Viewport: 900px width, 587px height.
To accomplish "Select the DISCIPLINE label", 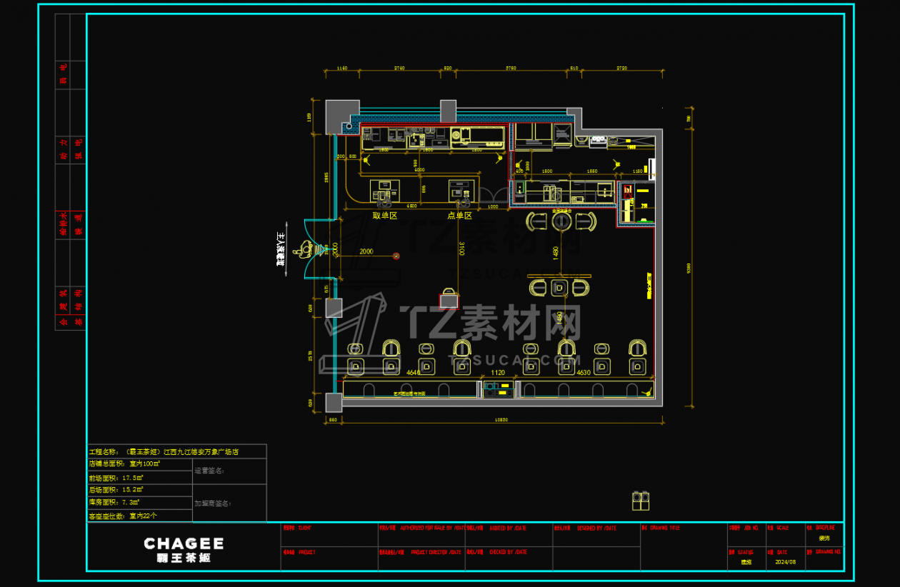I will pos(826,528).
